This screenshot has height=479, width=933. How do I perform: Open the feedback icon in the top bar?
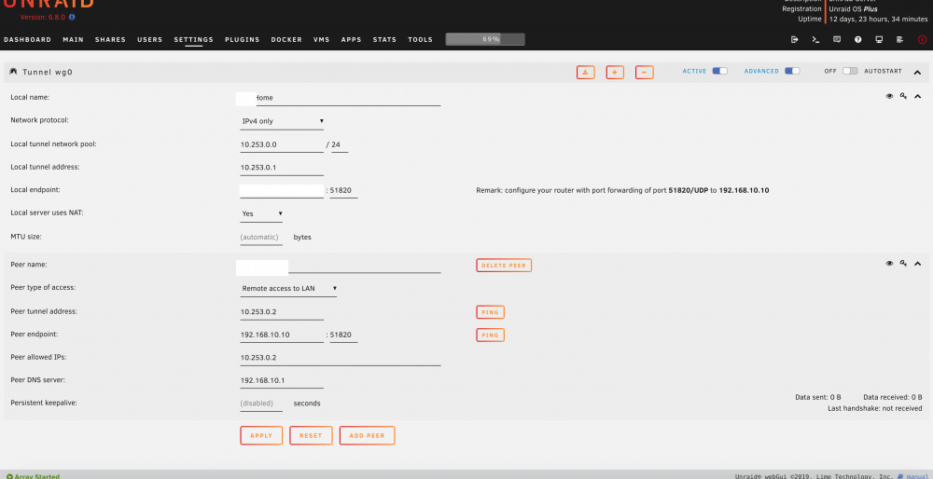(837, 40)
